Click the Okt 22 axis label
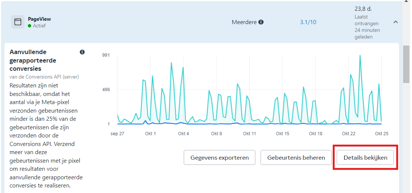412x193 pixels. pos(349,133)
